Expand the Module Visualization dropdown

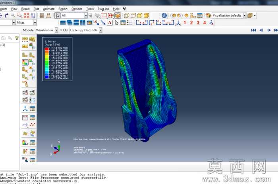point(56,30)
